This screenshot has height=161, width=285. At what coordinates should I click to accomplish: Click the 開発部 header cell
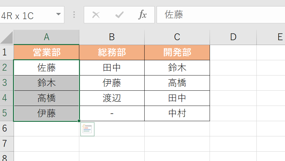click(177, 52)
